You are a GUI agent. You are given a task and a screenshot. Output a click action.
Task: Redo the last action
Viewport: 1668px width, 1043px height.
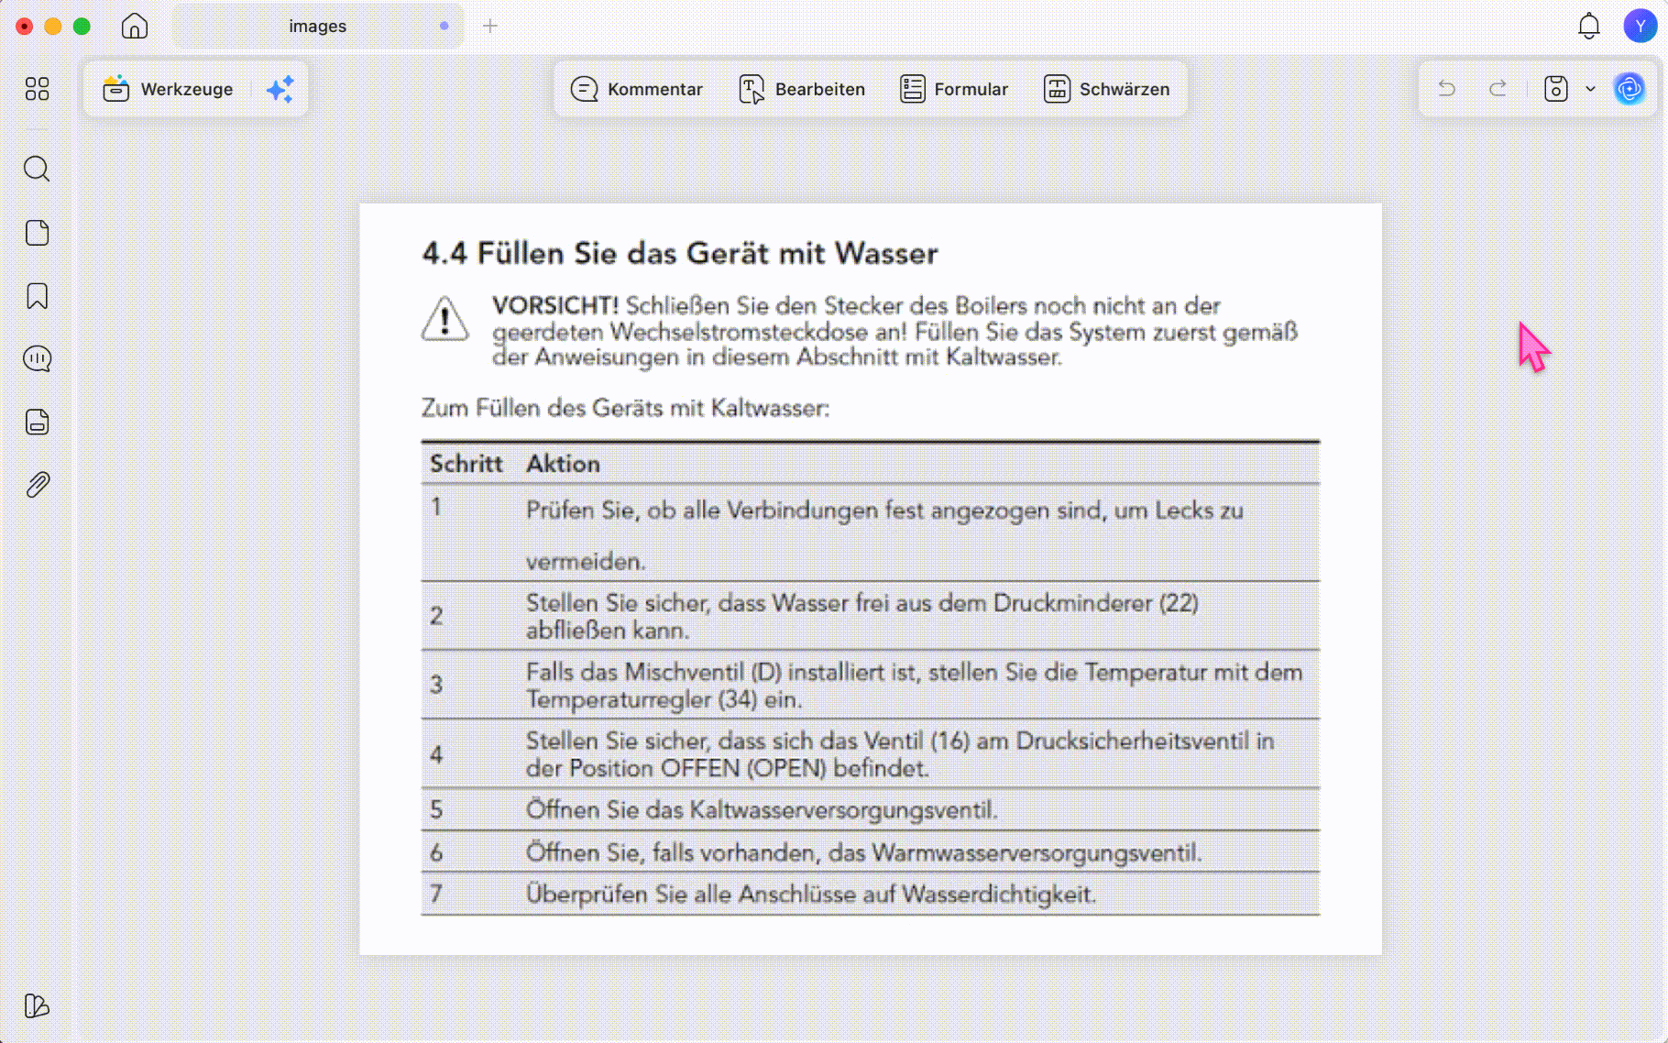pyautogui.click(x=1498, y=89)
